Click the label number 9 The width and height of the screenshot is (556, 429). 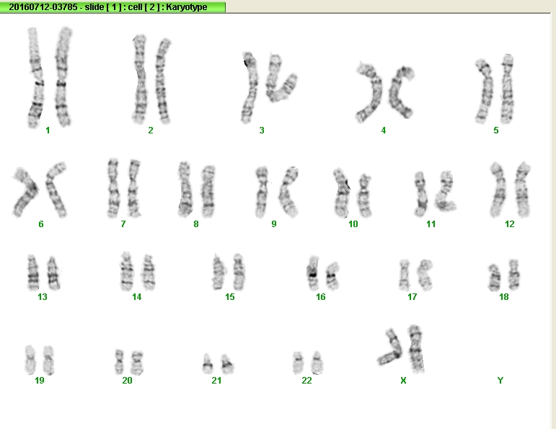click(274, 224)
